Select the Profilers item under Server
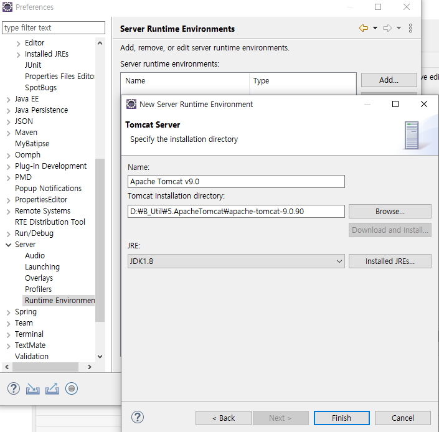Viewport: 439px width, 432px height. click(x=39, y=289)
